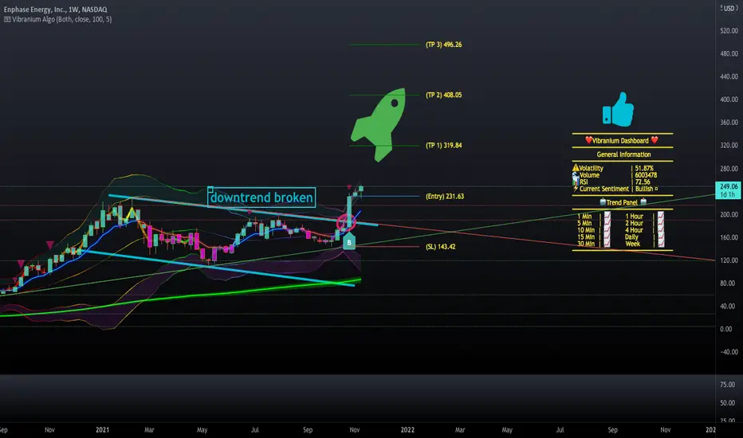Click the Jul 2021 time axis label
743x438 pixels.
tap(255, 430)
